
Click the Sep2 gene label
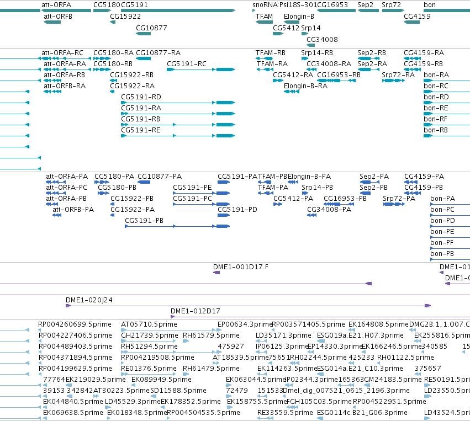pos(366,5)
